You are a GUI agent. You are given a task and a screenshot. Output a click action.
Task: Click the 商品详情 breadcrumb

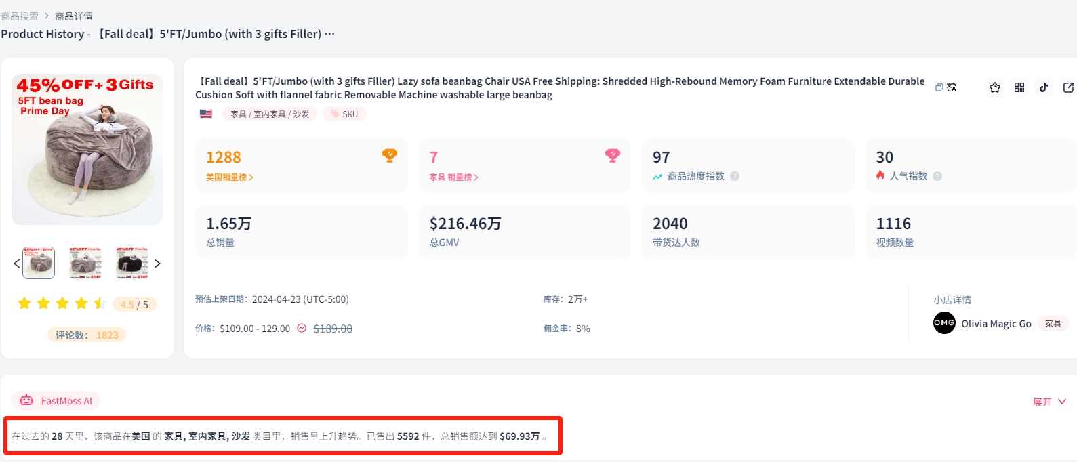74,16
